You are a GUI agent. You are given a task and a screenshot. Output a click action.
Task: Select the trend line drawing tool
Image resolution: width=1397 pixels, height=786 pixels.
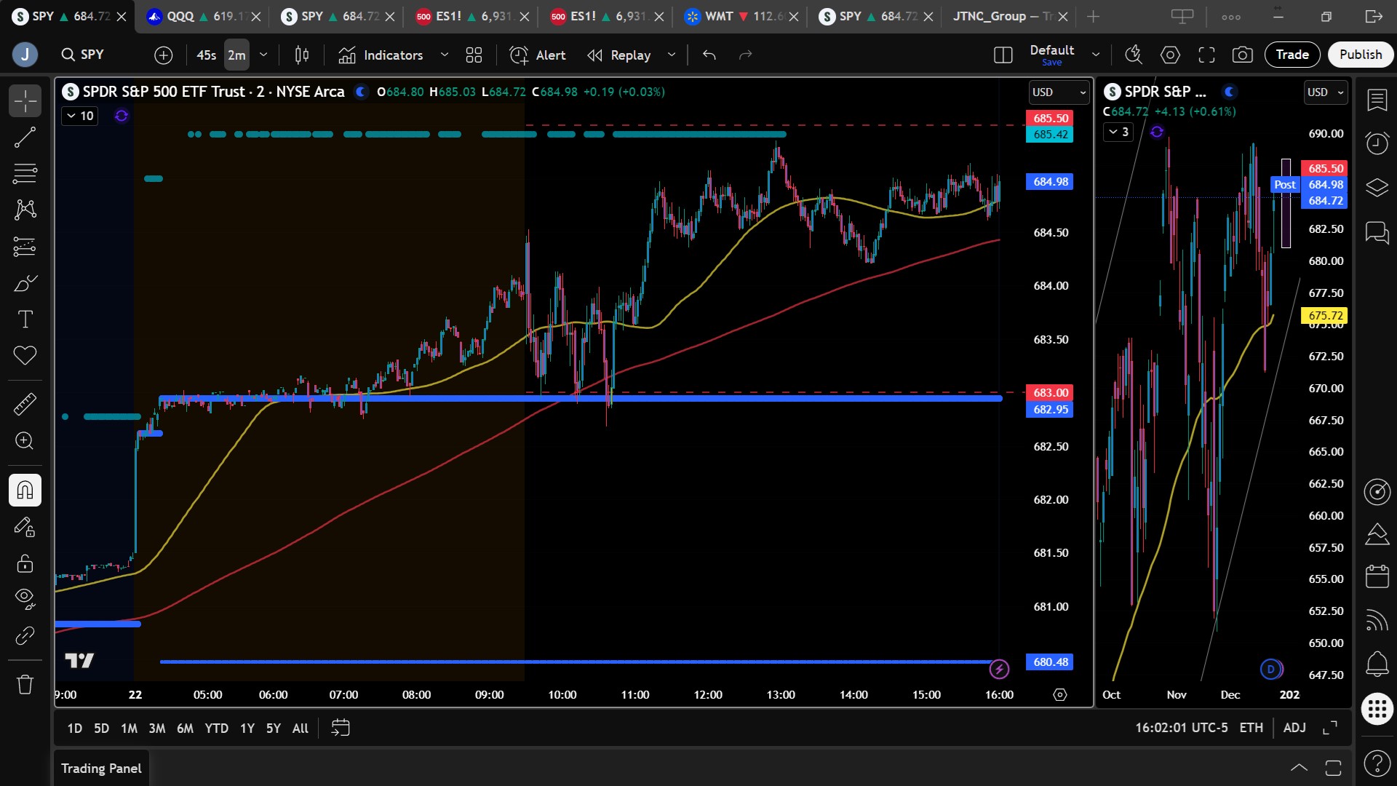(x=25, y=137)
